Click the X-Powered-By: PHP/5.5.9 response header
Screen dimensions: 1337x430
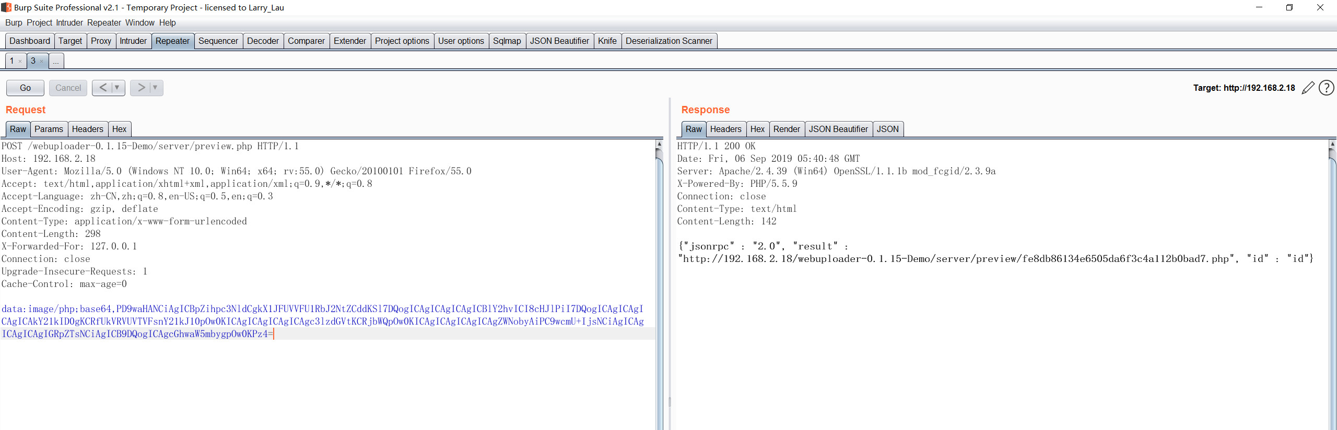point(737,184)
